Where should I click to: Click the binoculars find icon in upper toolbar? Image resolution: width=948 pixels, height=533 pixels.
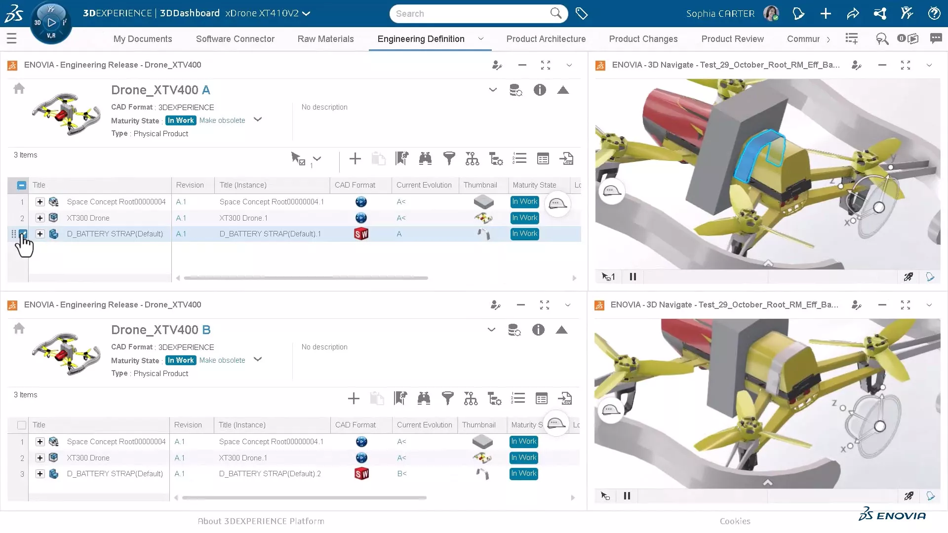(x=425, y=159)
